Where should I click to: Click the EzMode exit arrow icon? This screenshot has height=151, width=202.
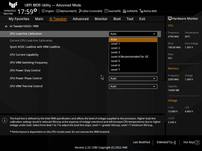click(x=174, y=142)
